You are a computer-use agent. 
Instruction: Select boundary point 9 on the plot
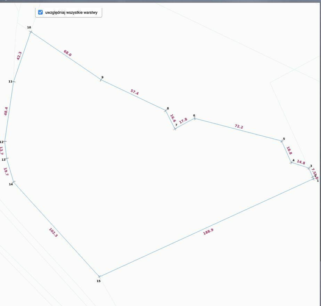pos(101,80)
